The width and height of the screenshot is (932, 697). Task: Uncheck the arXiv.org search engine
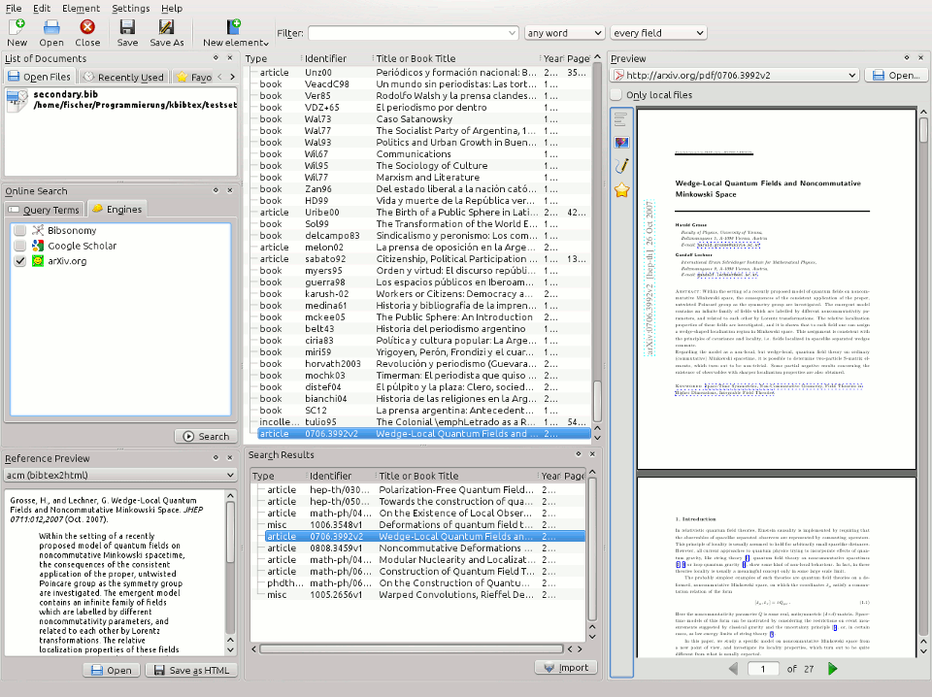point(20,261)
